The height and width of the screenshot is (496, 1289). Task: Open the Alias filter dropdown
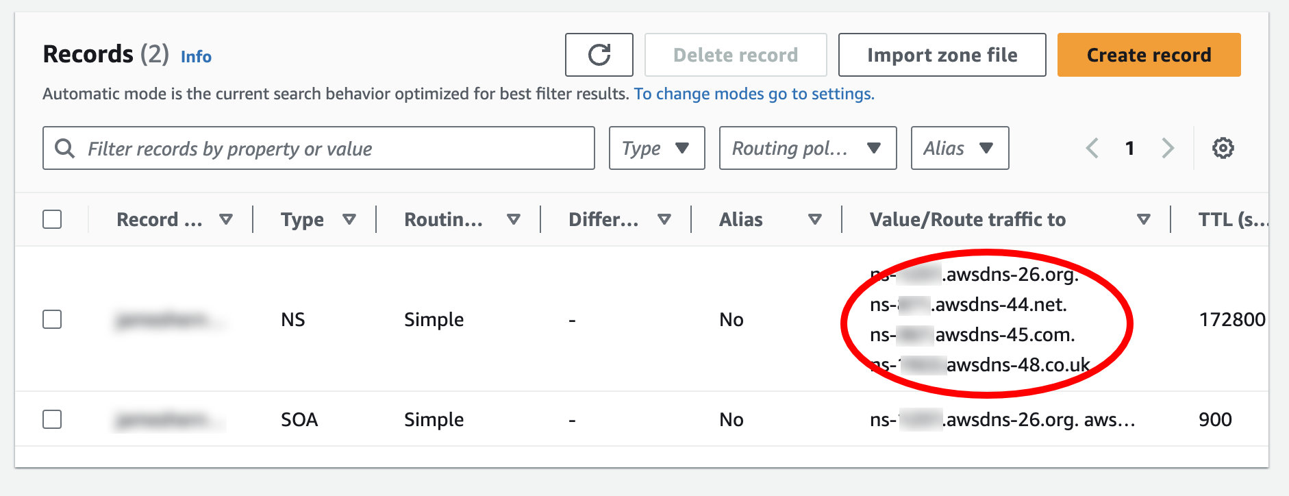tap(960, 148)
